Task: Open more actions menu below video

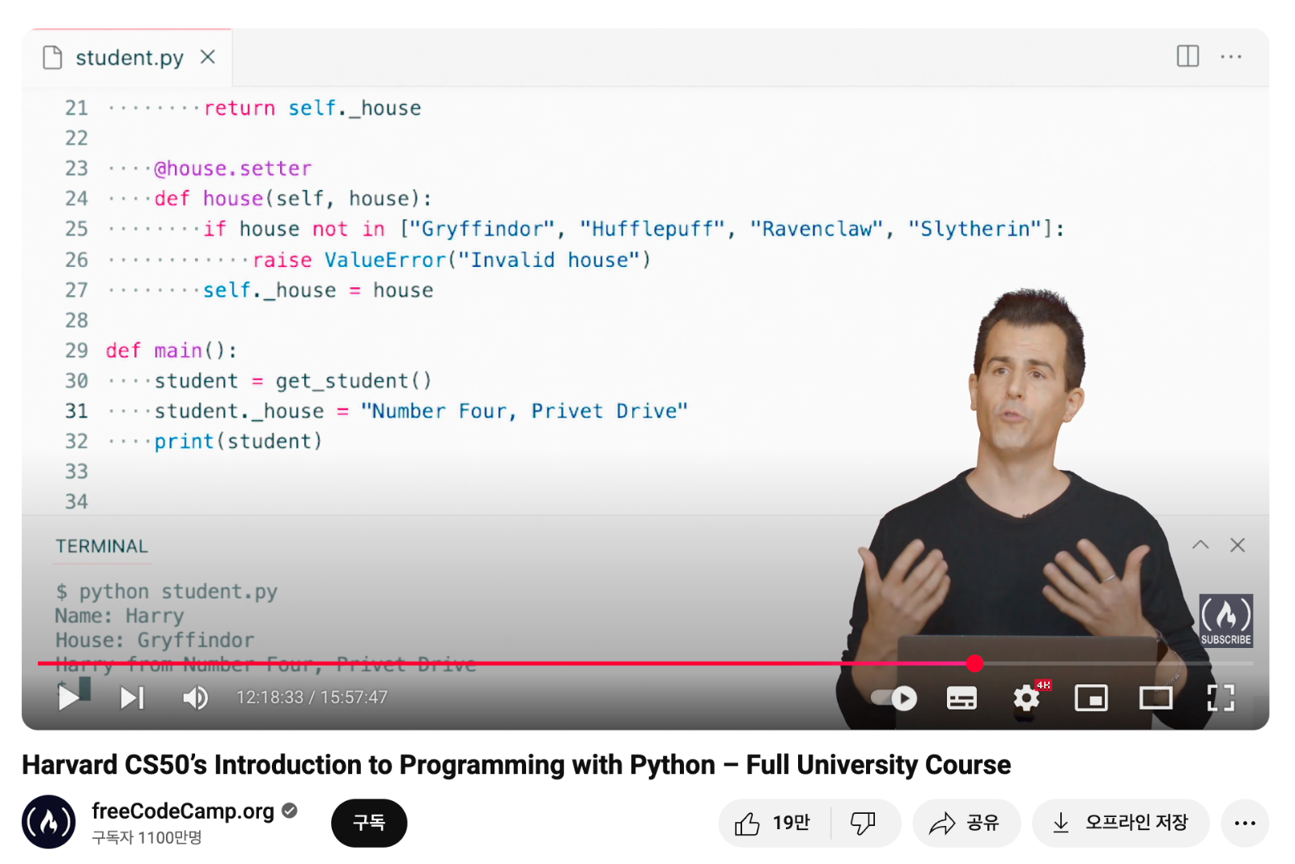Action: tap(1244, 823)
